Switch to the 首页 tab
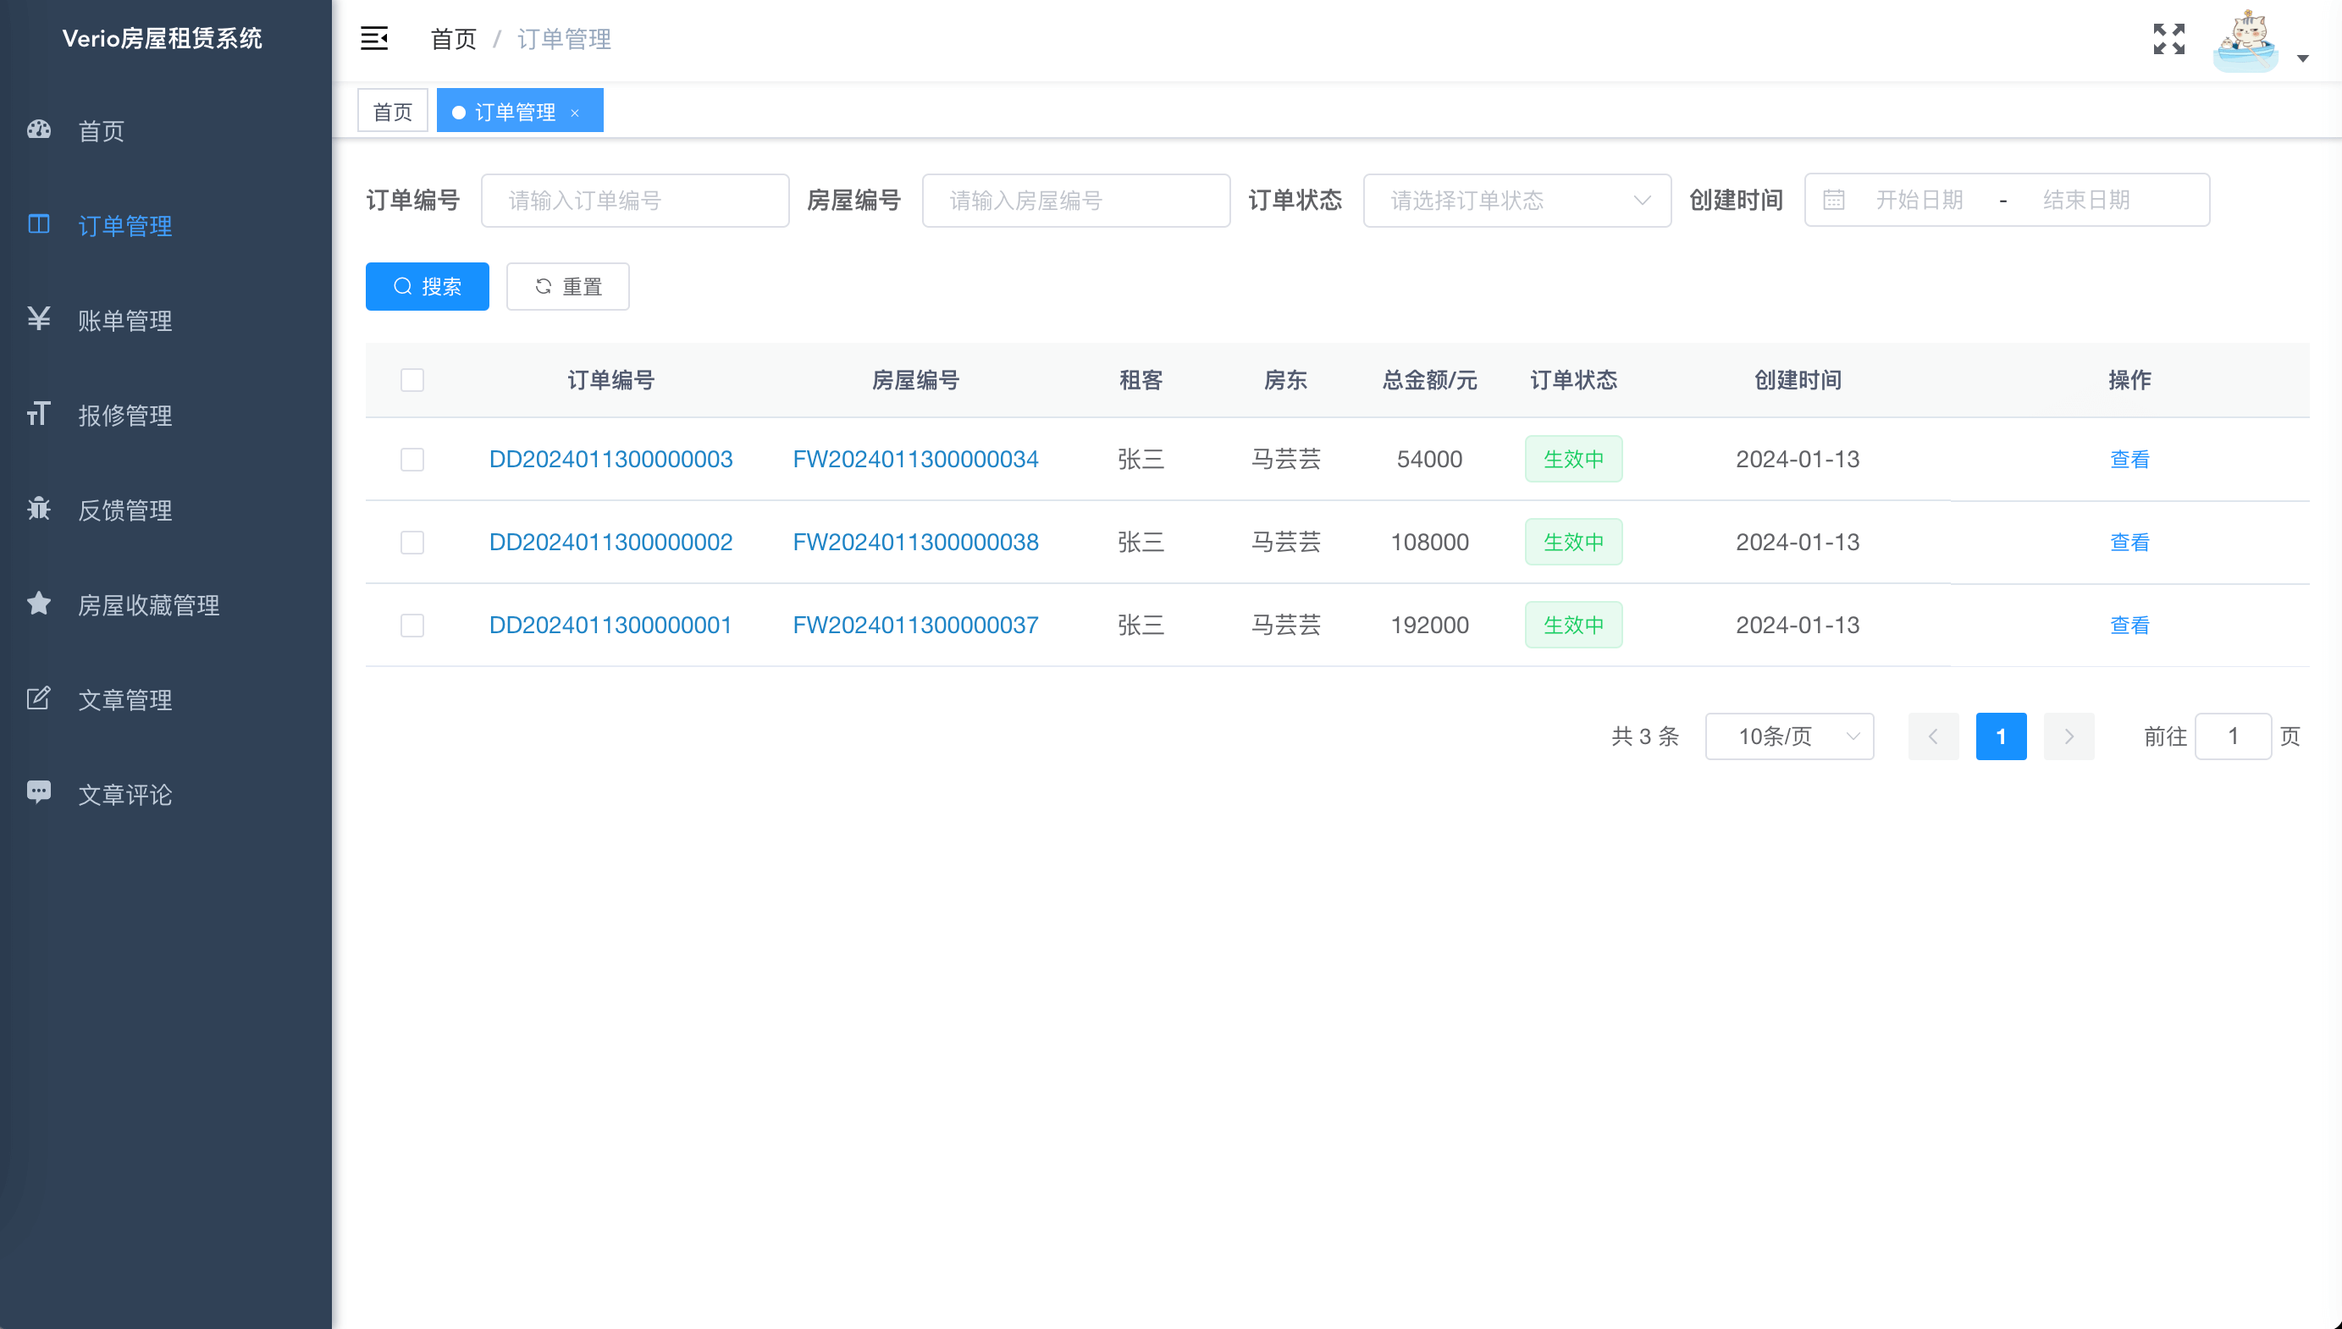Screen dimensions: 2342x1329 [x=393, y=112]
